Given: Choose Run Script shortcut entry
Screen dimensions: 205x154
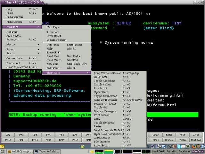Looking at the screenshot, I should (119, 89).
